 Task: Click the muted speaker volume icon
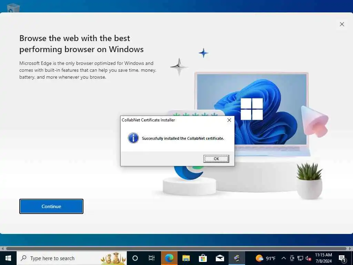click(309, 258)
